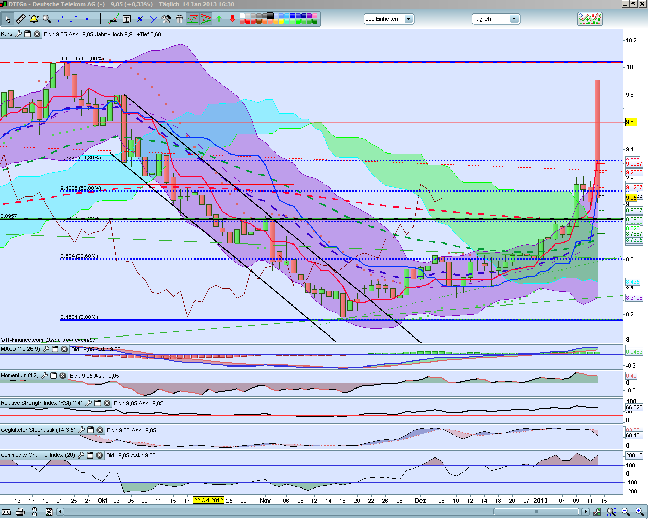The image size is (648, 519).
Task: Open the Täglich timeframe dropdown
Action: point(514,19)
